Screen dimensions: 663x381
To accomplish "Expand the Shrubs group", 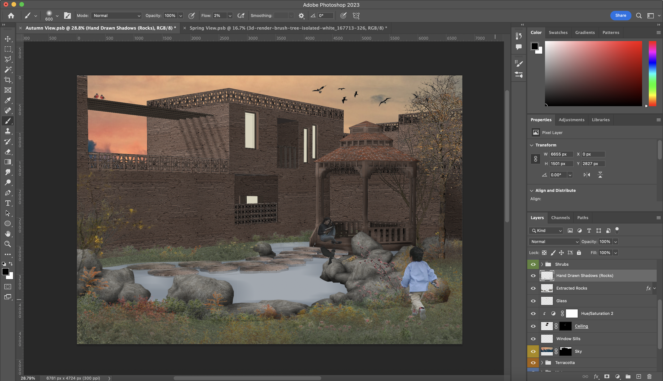I will coord(542,264).
